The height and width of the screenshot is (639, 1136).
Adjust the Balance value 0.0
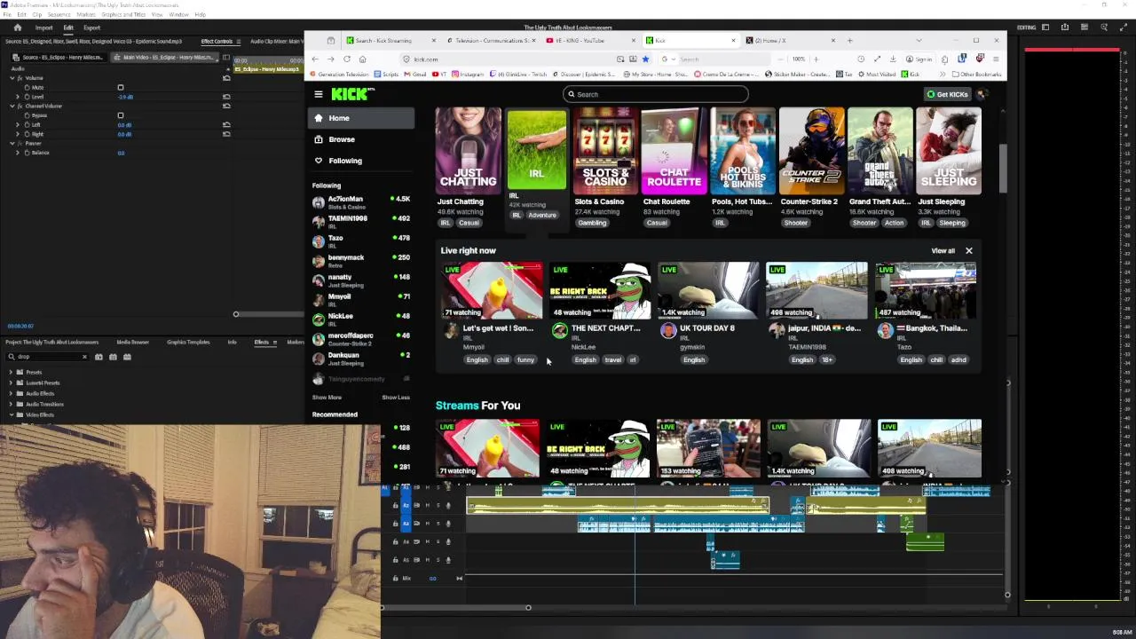[x=121, y=153]
